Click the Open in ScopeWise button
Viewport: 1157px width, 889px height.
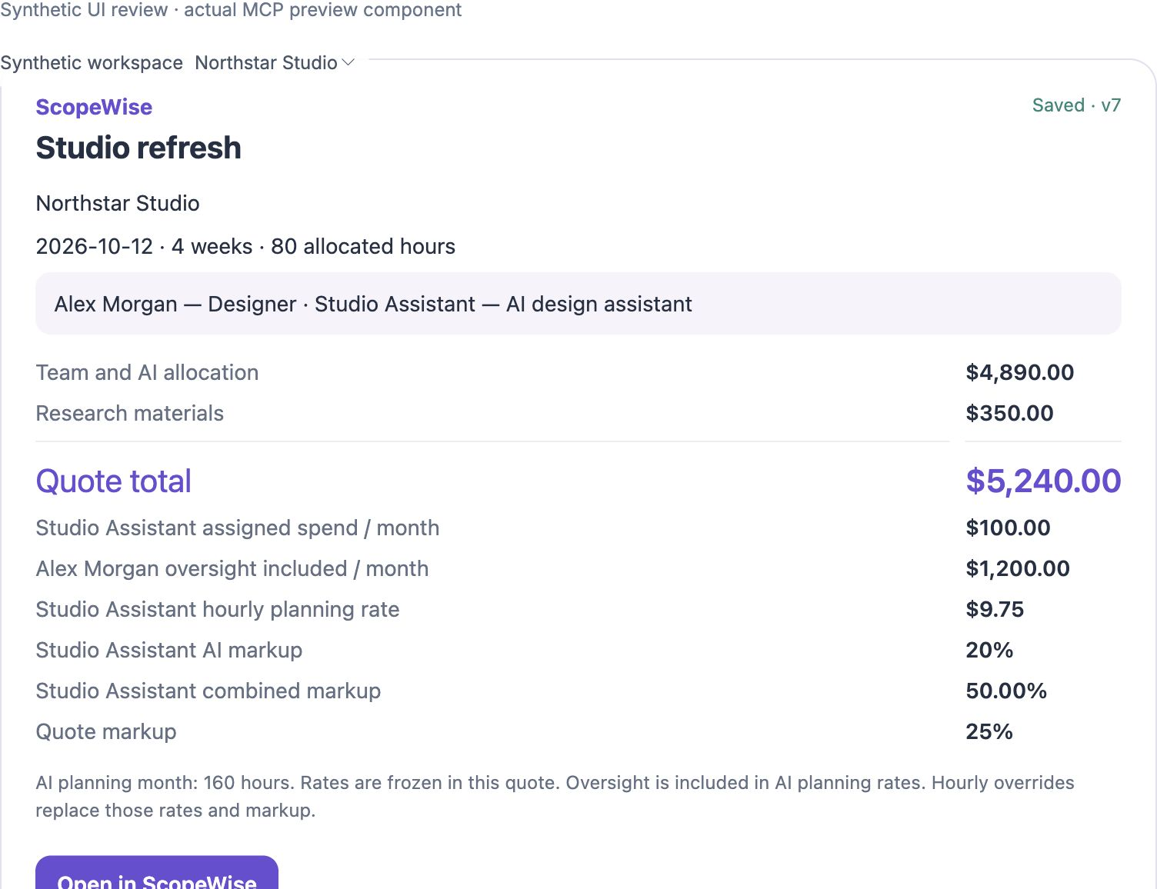[157, 873]
